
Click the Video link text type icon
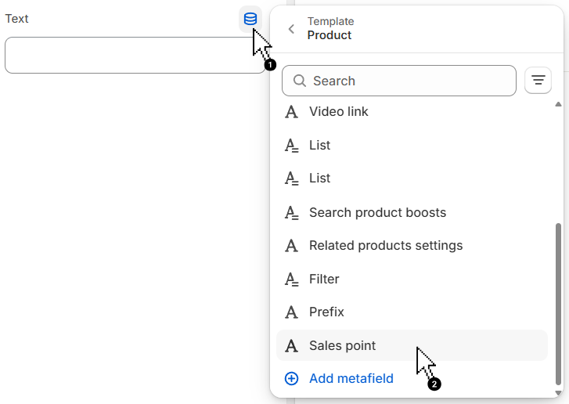(291, 112)
